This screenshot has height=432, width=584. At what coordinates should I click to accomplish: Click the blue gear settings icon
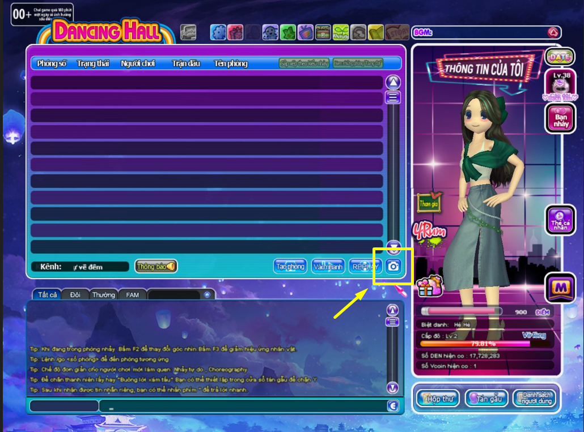tap(218, 33)
